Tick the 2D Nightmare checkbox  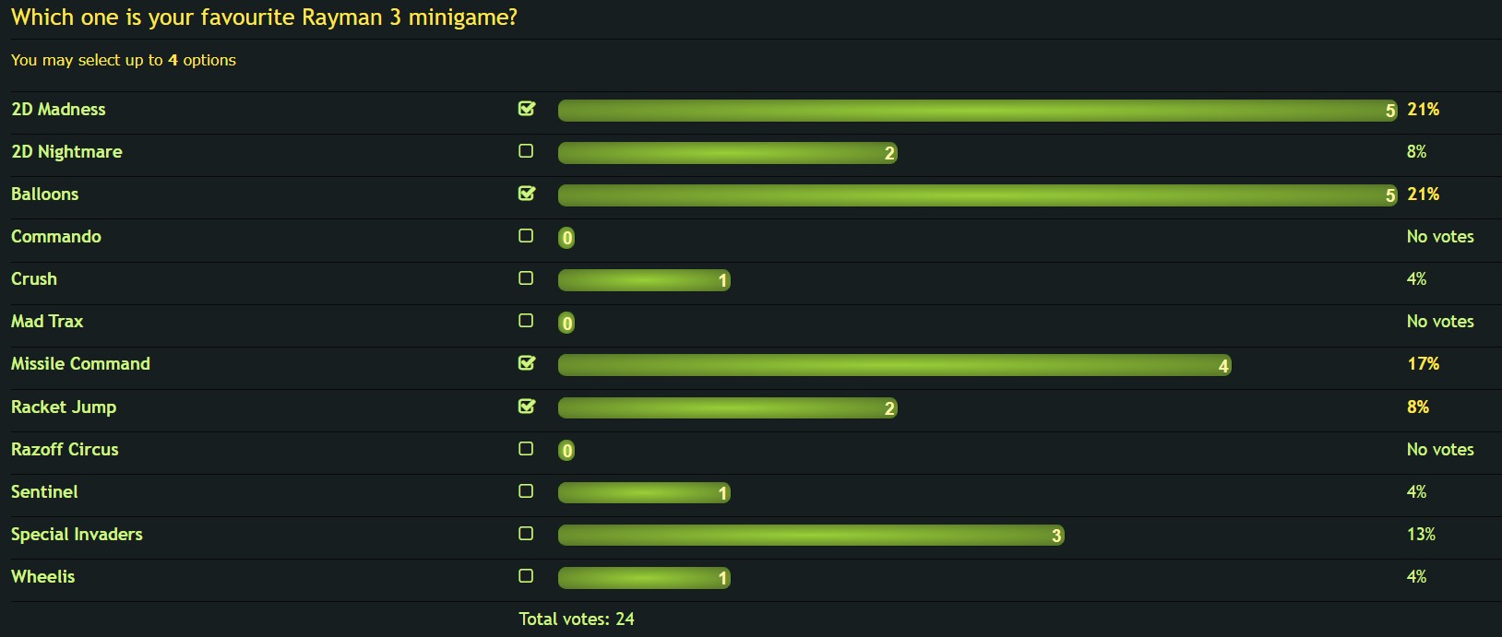click(526, 151)
